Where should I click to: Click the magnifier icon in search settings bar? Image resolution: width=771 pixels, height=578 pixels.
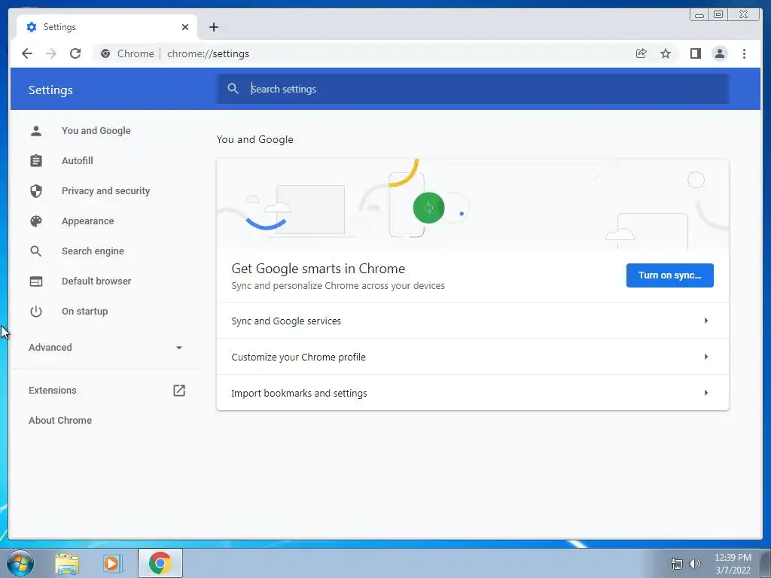(233, 89)
